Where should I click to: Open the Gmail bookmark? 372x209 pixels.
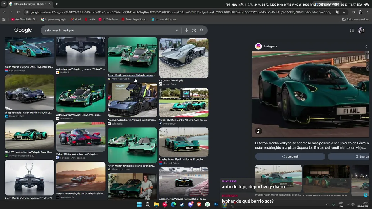(x=76, y=19)
